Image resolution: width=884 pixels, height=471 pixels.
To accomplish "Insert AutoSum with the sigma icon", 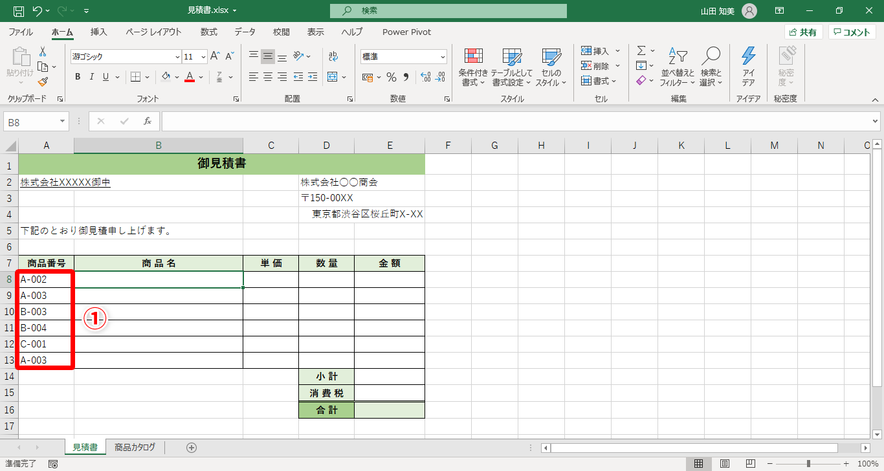I will 641,50.
